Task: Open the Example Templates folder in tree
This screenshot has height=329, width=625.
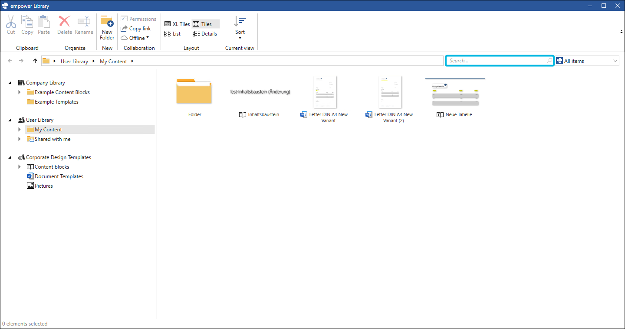Action: pyautogui.click(x=56, y=102)
